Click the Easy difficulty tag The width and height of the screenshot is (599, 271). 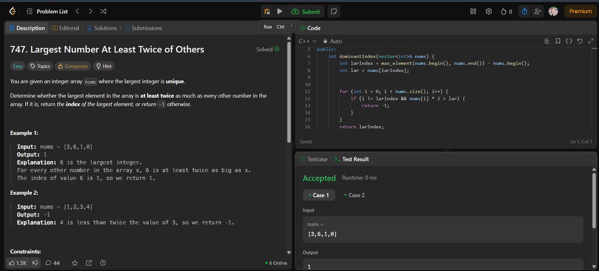(x=17, y=66)
